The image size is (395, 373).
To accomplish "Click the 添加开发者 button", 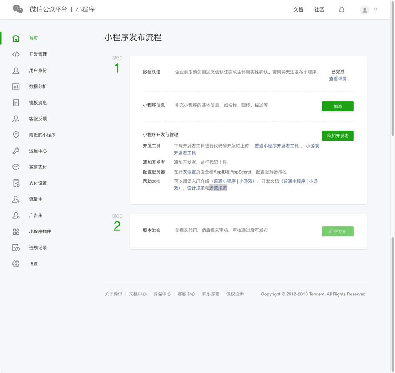I will pos(338,136).
